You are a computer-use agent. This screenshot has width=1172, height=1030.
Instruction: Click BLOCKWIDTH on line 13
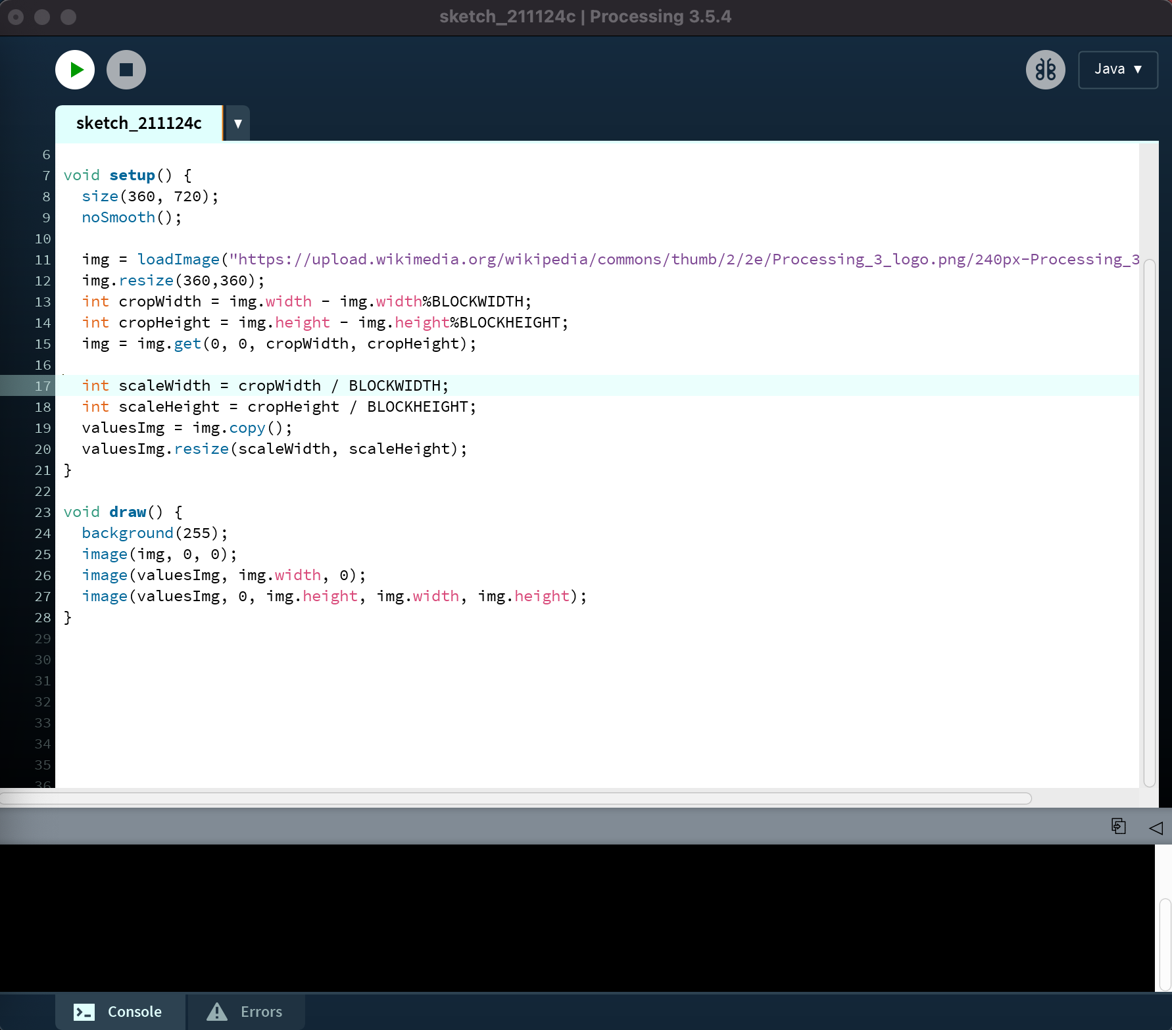[x=477, y=301]
